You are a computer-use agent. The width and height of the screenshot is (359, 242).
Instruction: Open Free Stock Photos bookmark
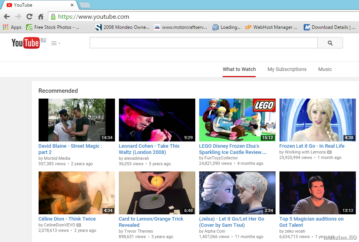pos(53,27)
